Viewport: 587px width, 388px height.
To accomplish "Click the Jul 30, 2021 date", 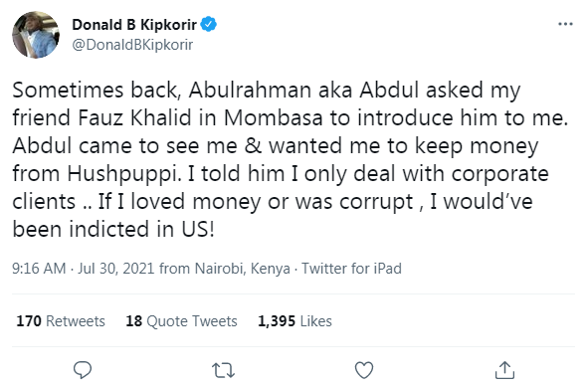I will [x=116, y=269].
